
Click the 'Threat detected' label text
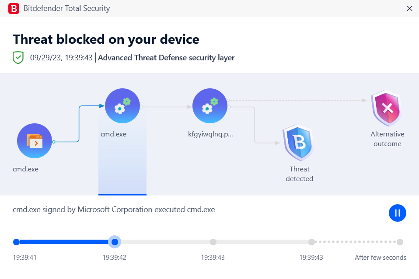[299, 174]
